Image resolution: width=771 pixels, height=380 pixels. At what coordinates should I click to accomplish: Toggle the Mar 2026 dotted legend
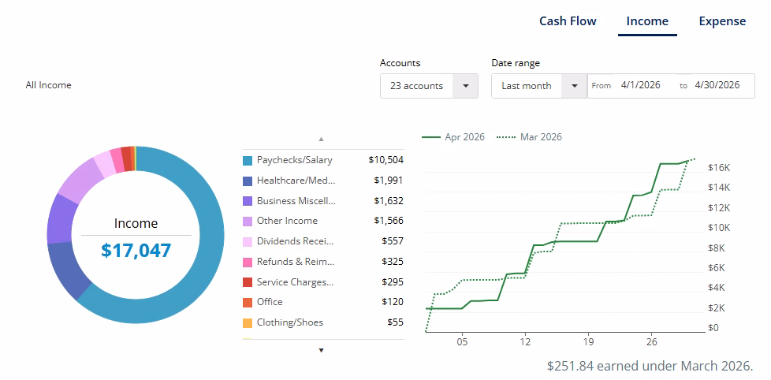pos(530,137)
